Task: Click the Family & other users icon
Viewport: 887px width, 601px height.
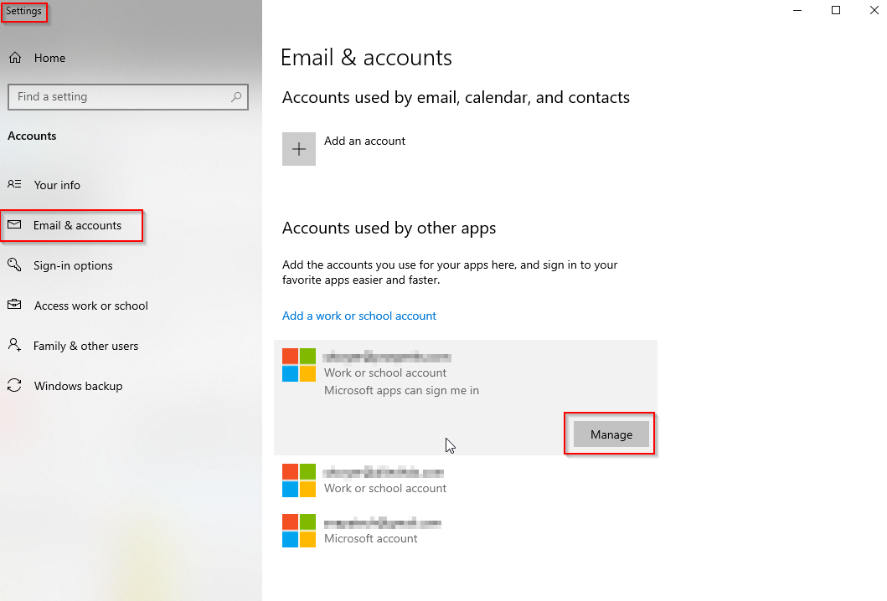Action: tap(14, 345)
